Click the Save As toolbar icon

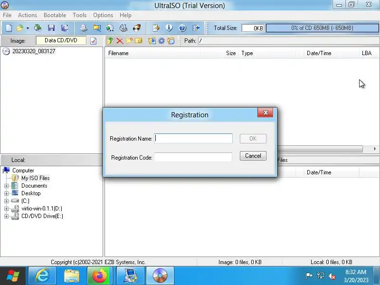pos(65,28)
